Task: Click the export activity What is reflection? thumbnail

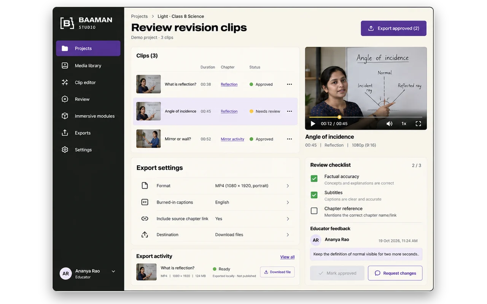Action: [x=146, y=272]
